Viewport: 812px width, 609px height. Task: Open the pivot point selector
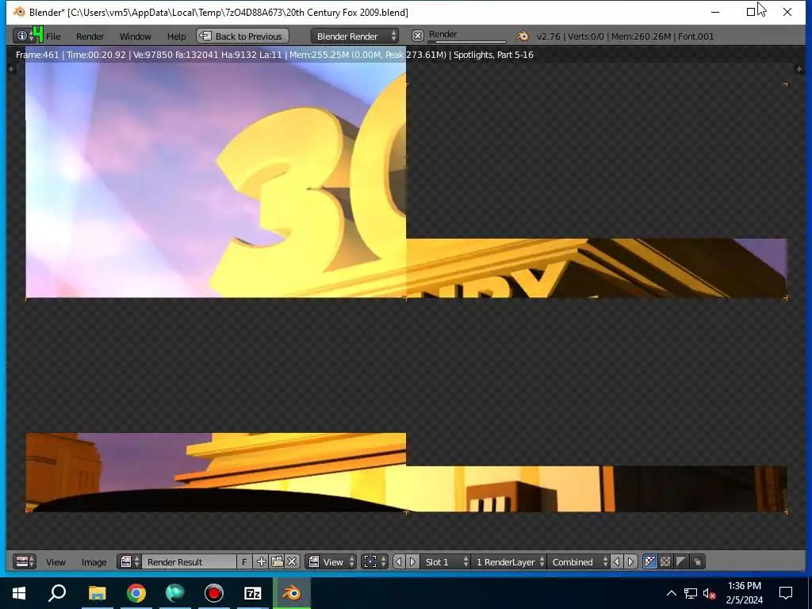374,562
